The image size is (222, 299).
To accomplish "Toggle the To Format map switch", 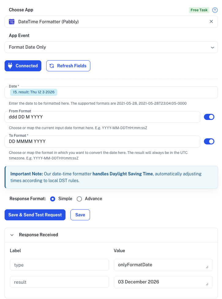I will pos(209,141).
